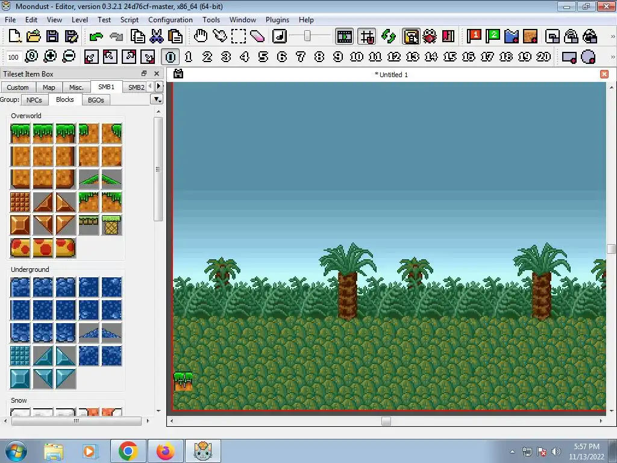The width and height of the screenshot is (617, 463).
Task: Click the quicksand zone drawing icon
Action: [x=530, y=36]
